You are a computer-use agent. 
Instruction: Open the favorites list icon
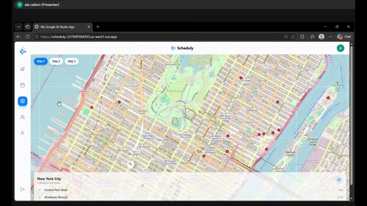(x=312, y=37)
